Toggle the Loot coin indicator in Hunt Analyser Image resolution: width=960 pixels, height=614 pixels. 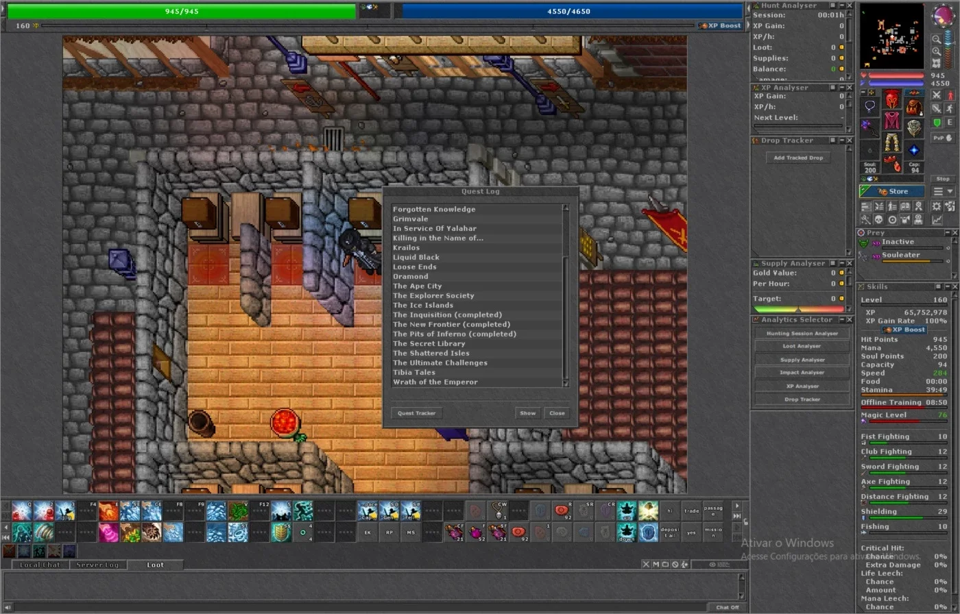click(841, 47)
